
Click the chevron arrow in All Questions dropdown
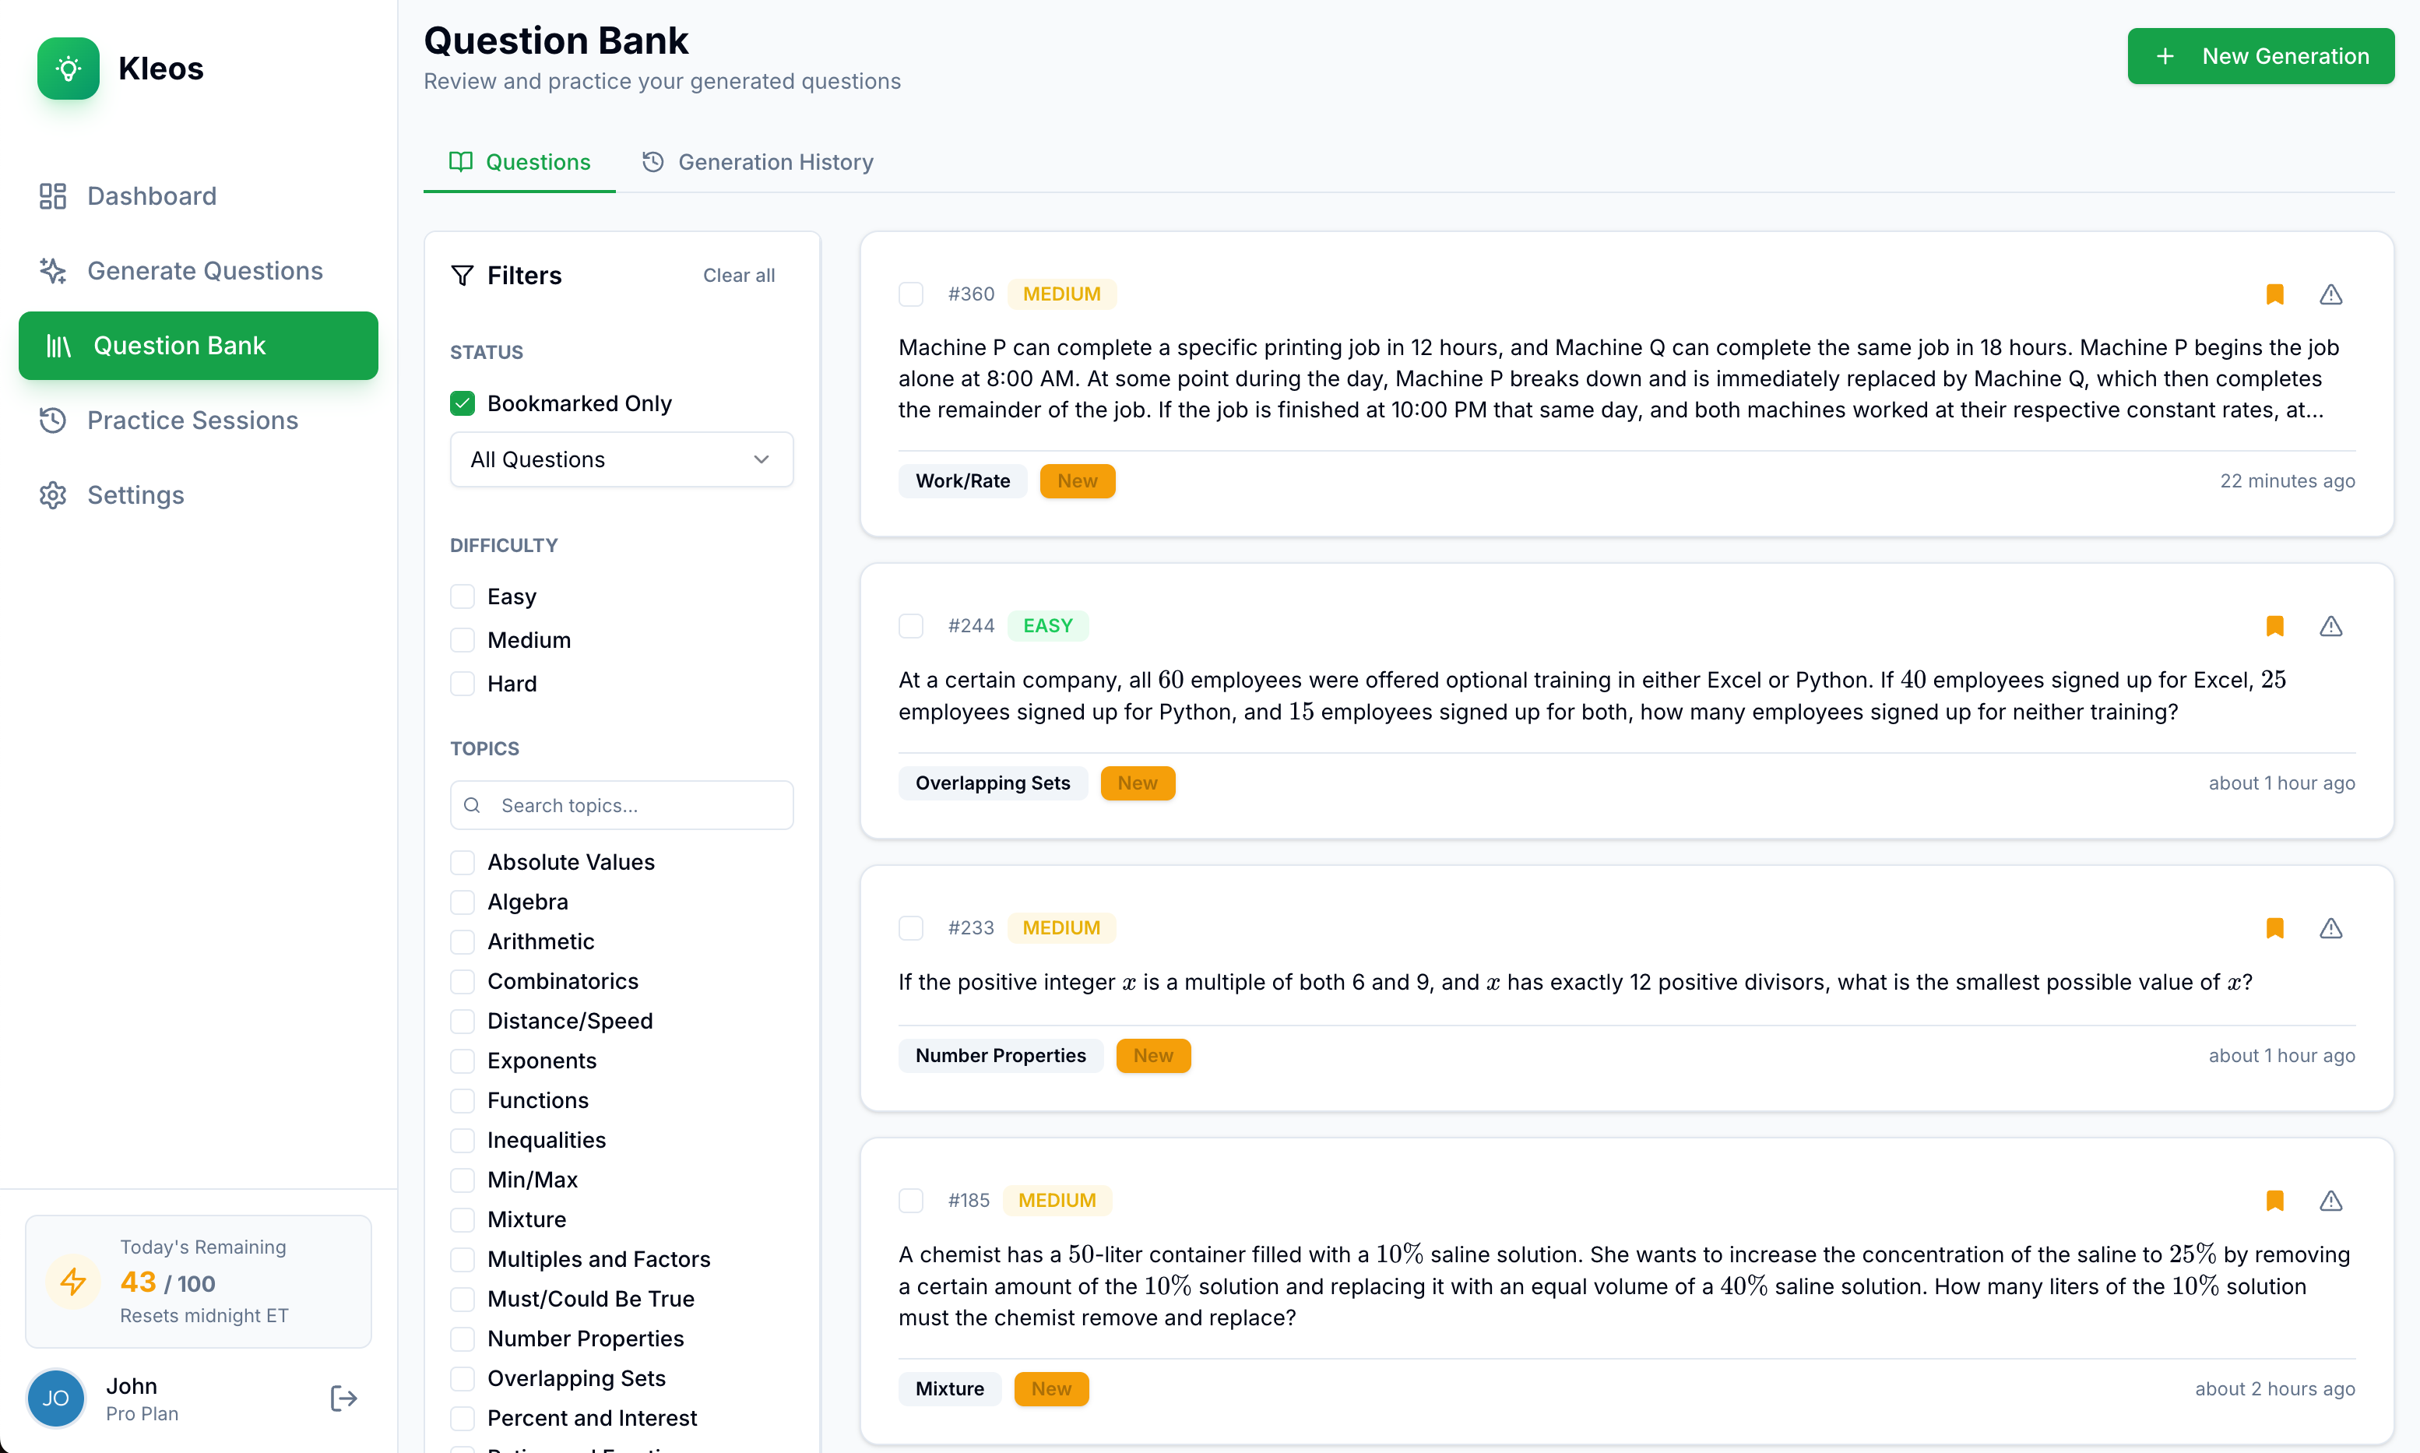click(761, 459)
